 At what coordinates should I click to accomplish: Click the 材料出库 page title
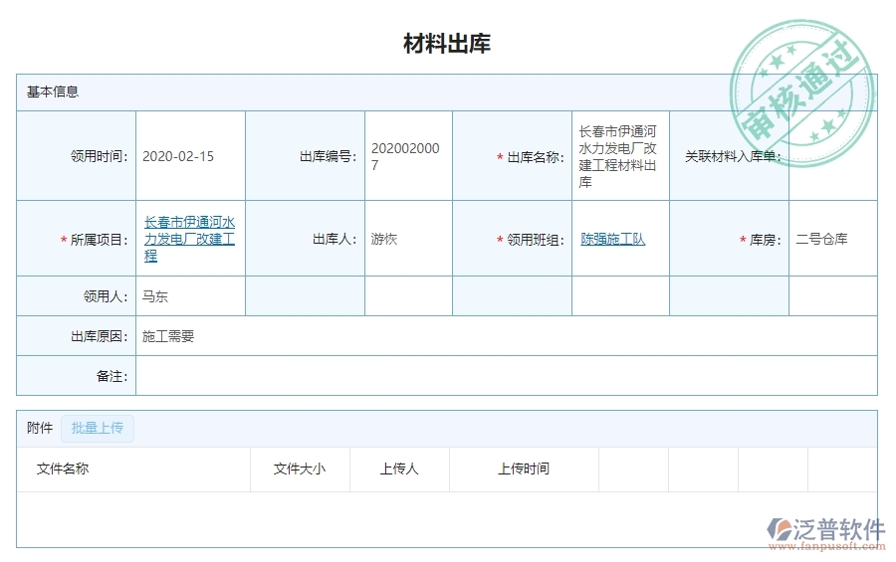point(447,44)
